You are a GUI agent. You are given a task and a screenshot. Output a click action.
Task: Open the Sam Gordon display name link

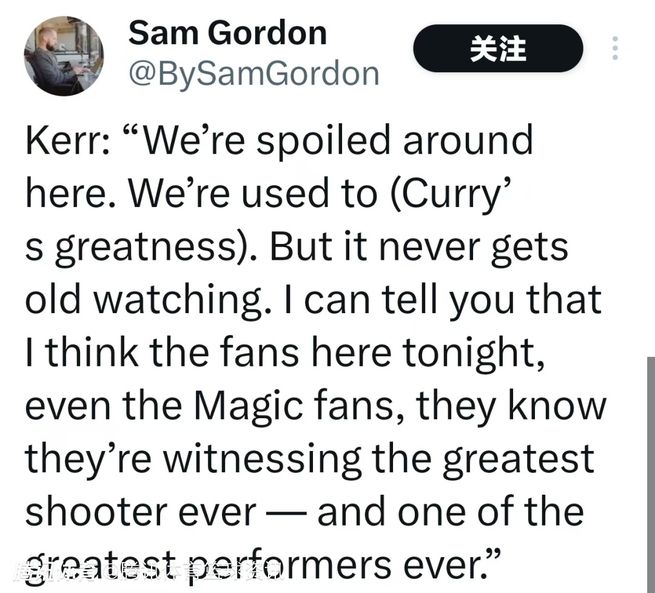click(227, 32)
